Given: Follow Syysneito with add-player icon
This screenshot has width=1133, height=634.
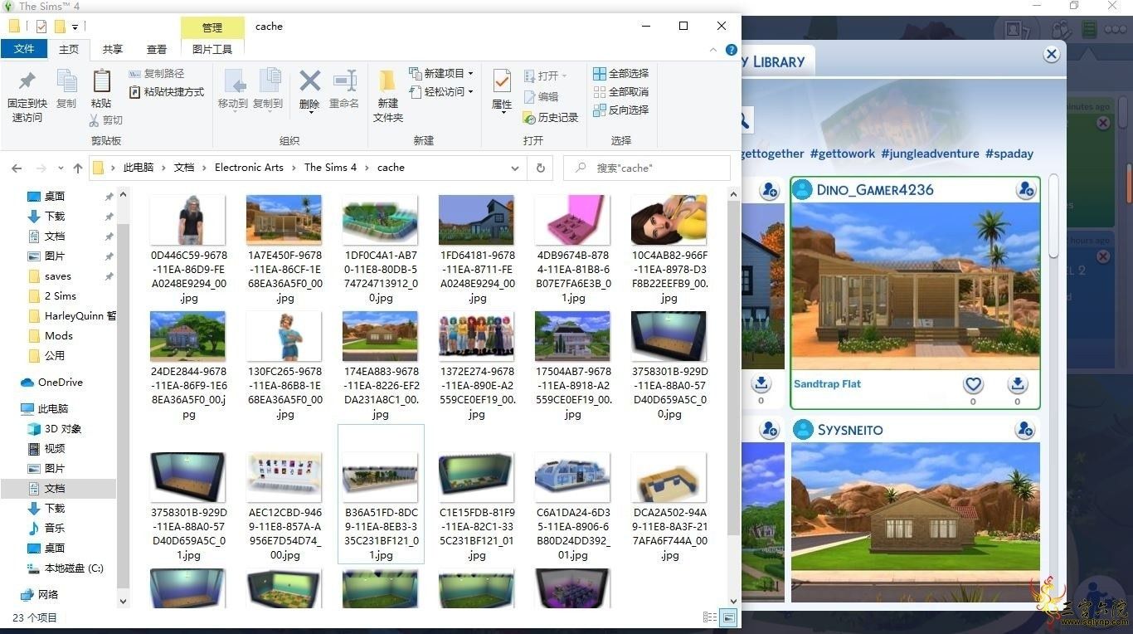Looking at the screenshot, I should click(1026, 430).
